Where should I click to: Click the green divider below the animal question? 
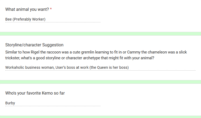point(100,34)
